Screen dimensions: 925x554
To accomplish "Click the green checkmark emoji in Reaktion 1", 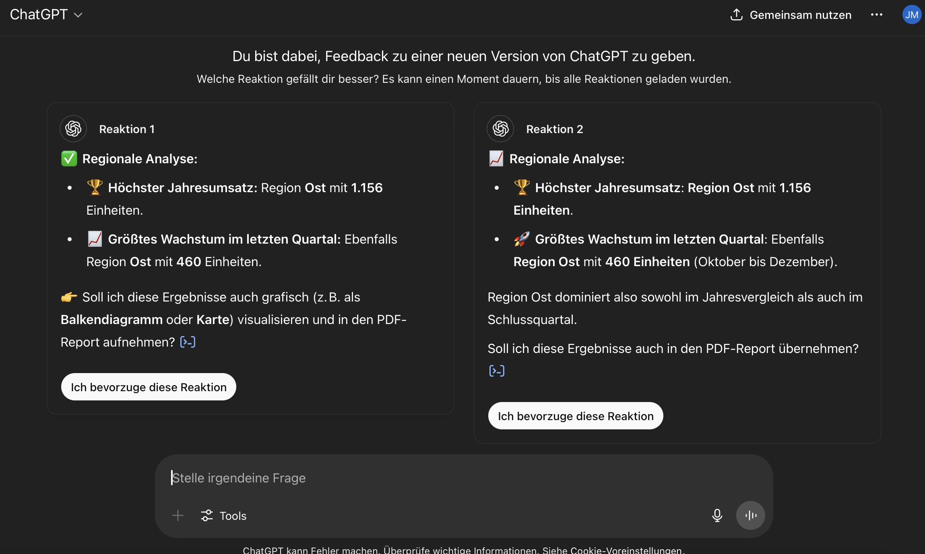I will coord(69,158).
